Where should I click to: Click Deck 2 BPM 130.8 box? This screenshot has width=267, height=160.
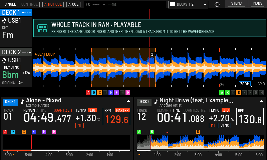point(250,117)
